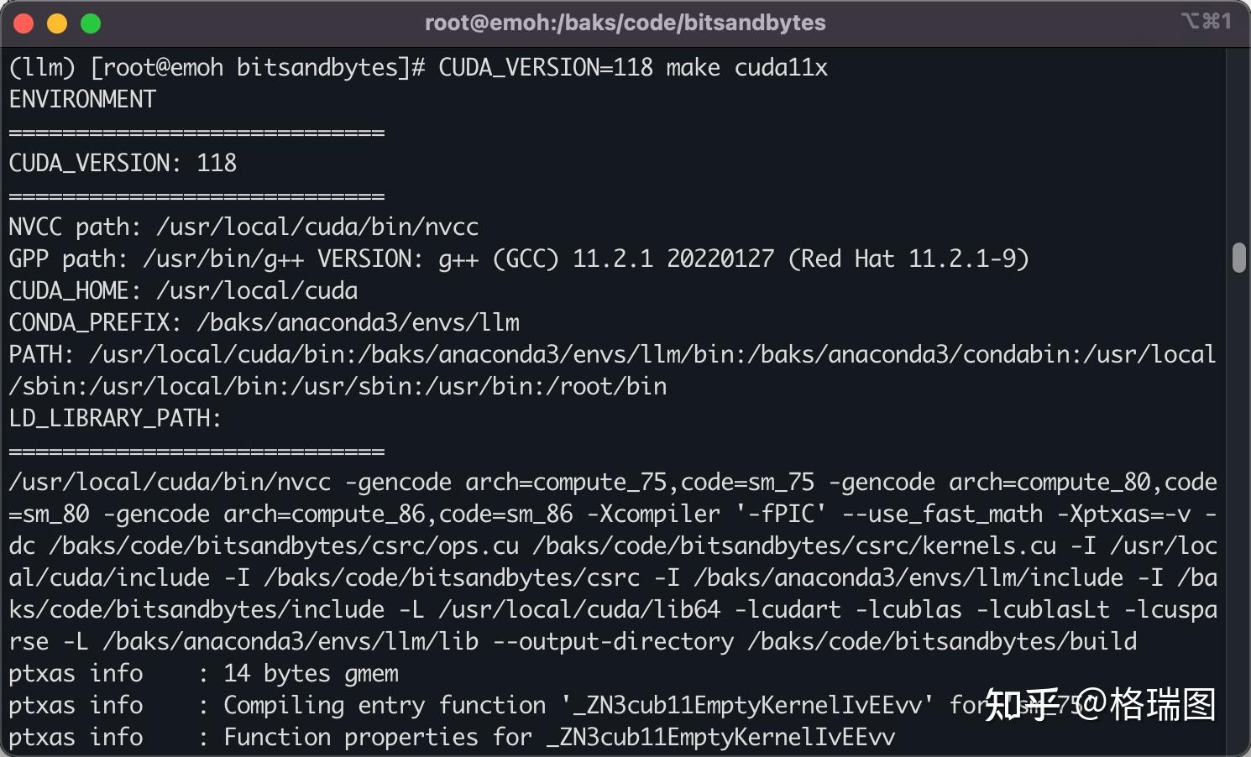
Task: Click the LD_LIBRARY_PATH: line
Action: [x=115, y=418]
